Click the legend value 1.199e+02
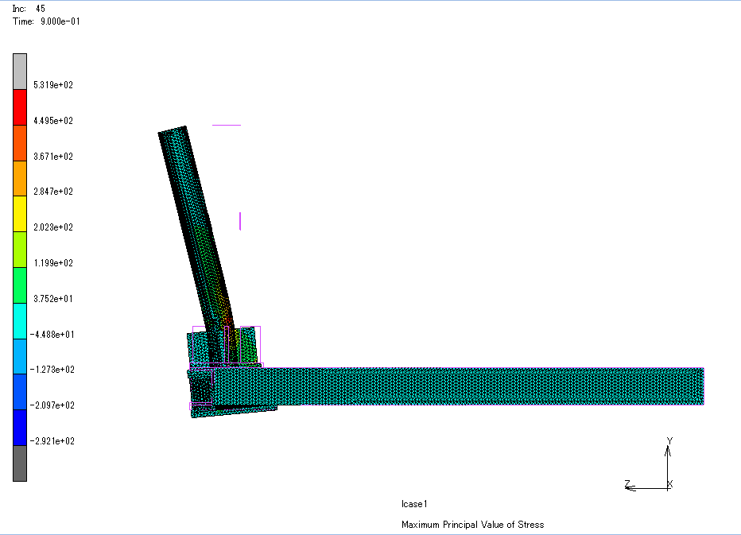 tap(53, 263)
